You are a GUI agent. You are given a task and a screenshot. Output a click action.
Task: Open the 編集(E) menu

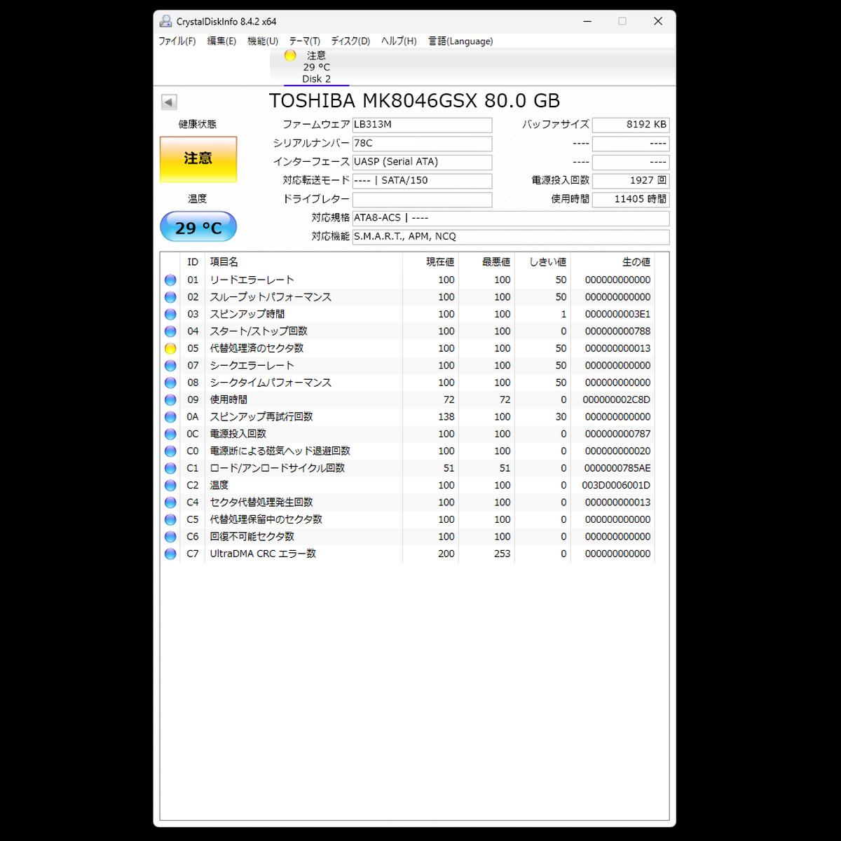221,41
